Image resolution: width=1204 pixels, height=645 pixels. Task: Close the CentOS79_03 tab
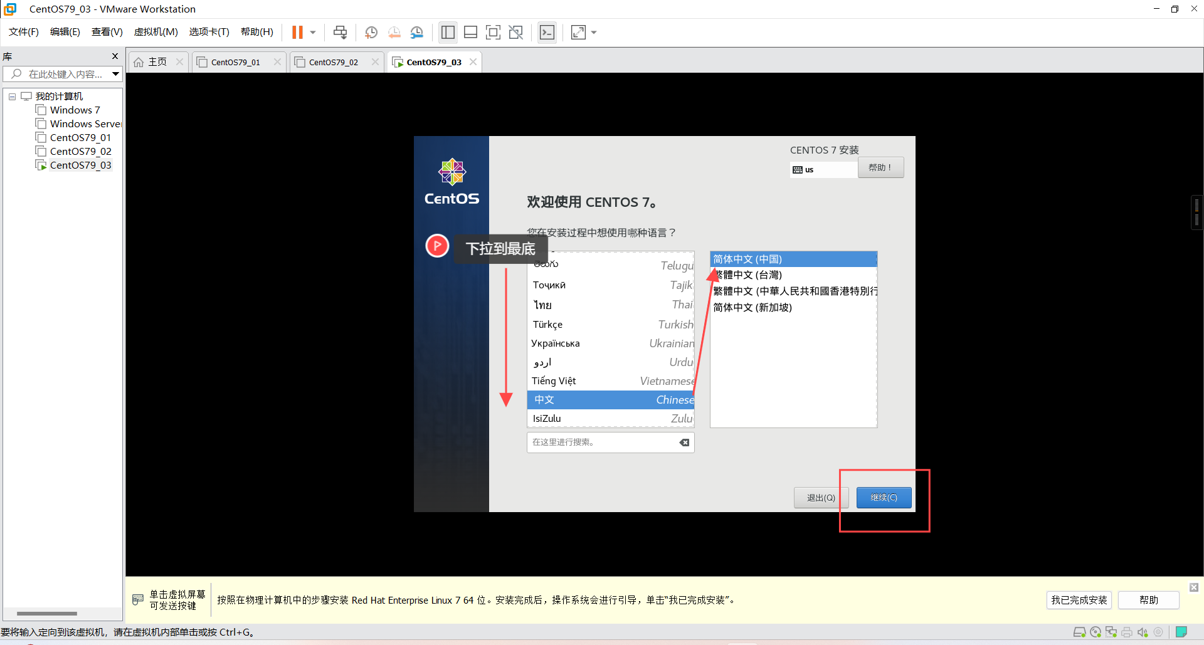[473, 62]
